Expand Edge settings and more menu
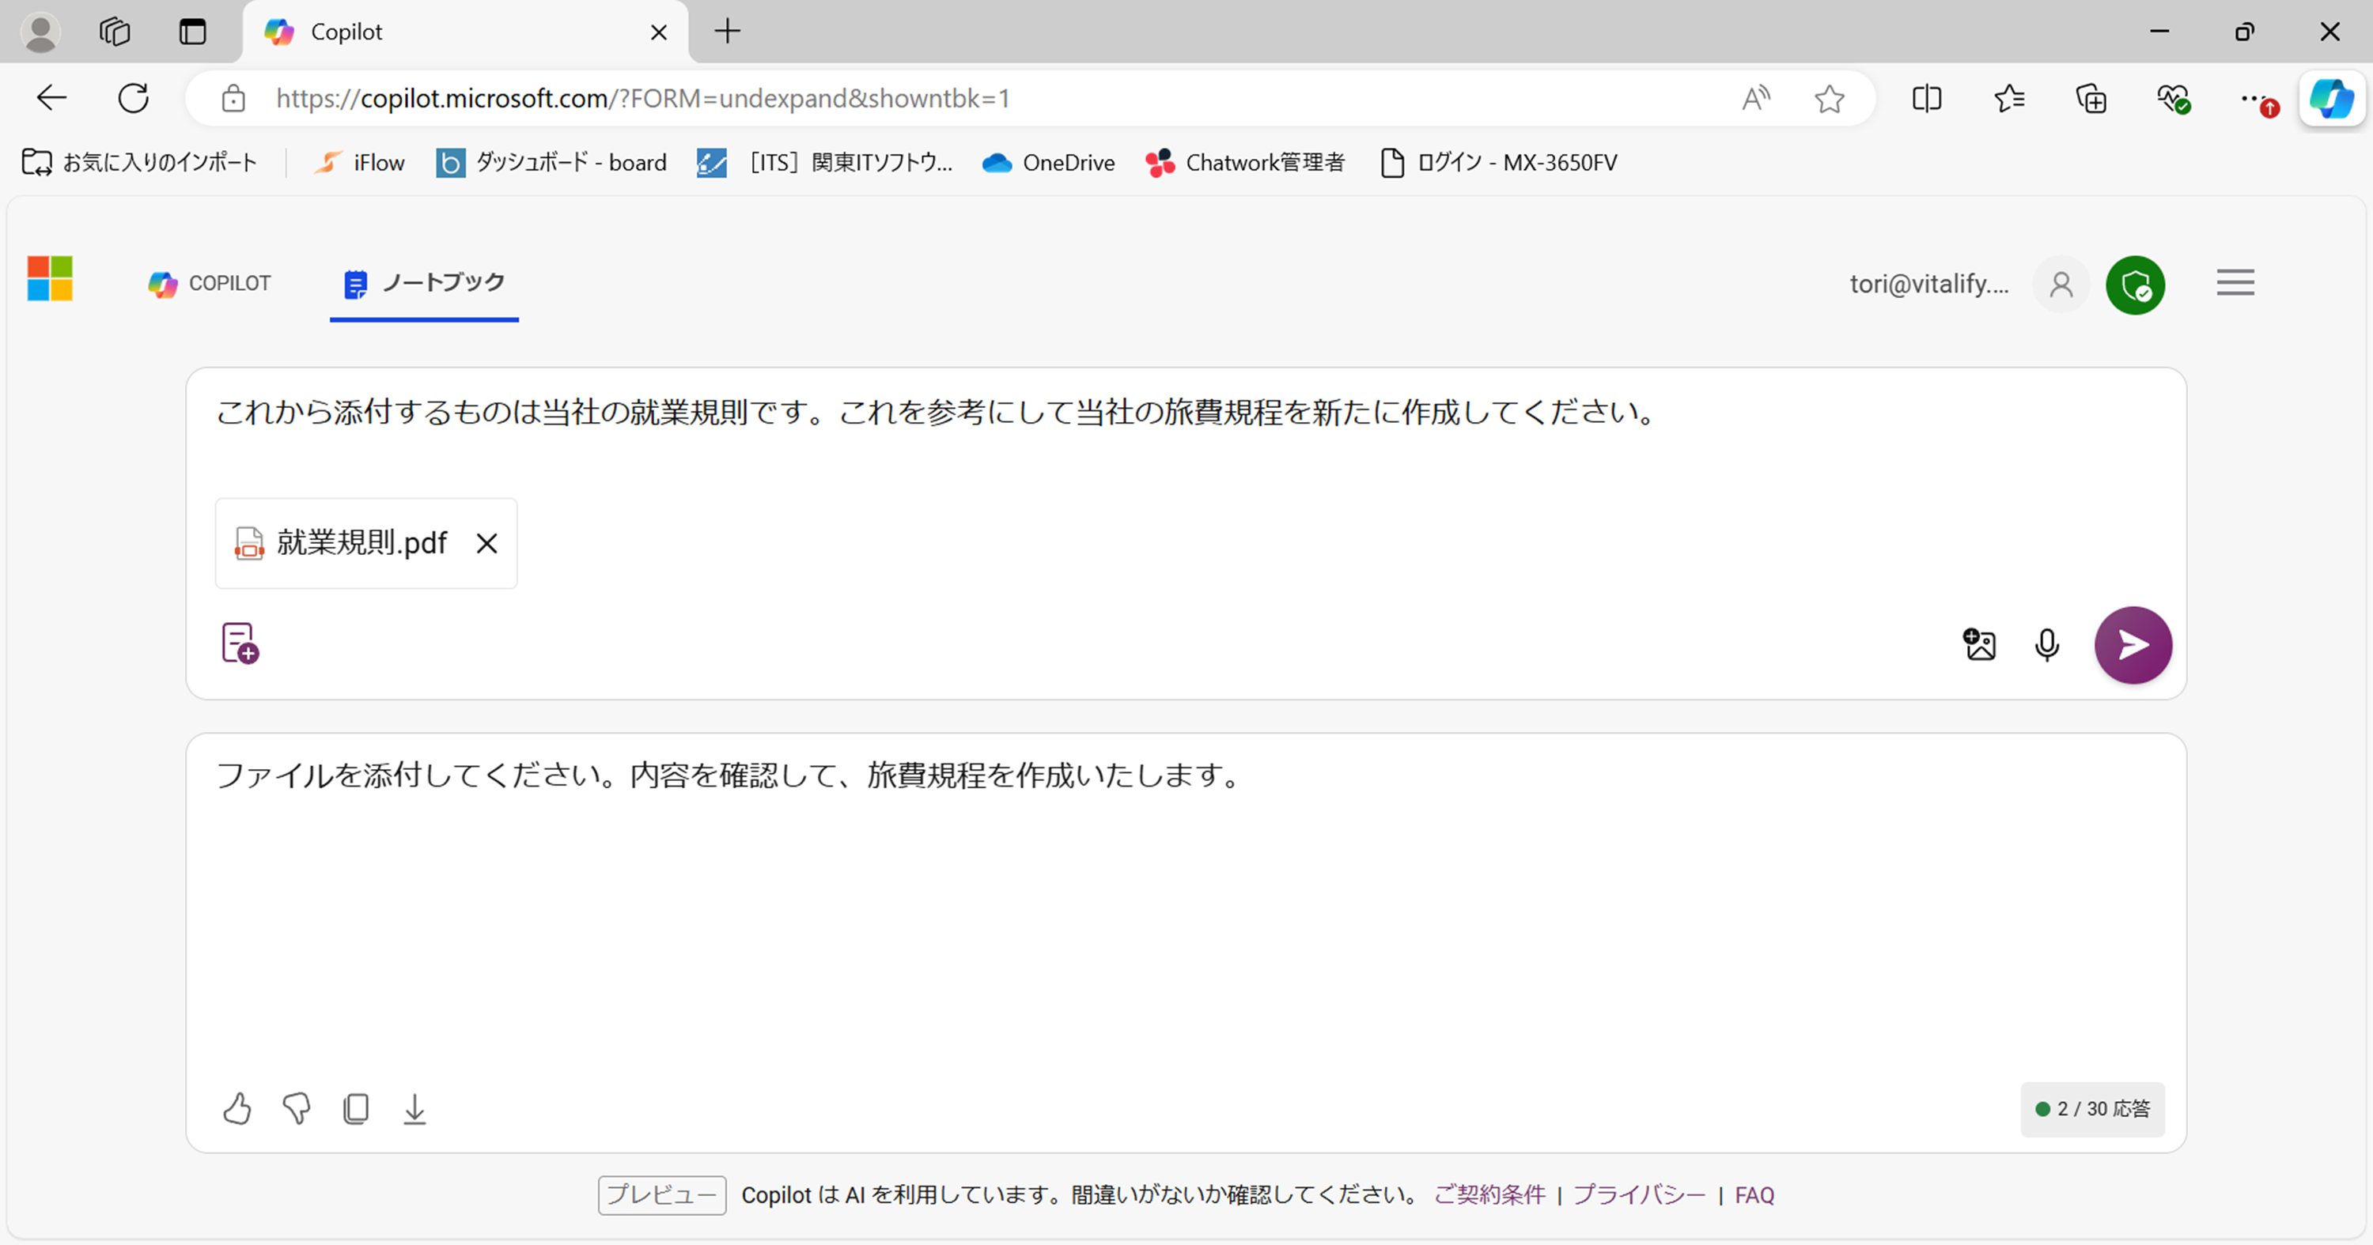The image size is (2373, 1245). click(x=2251, y=99)
